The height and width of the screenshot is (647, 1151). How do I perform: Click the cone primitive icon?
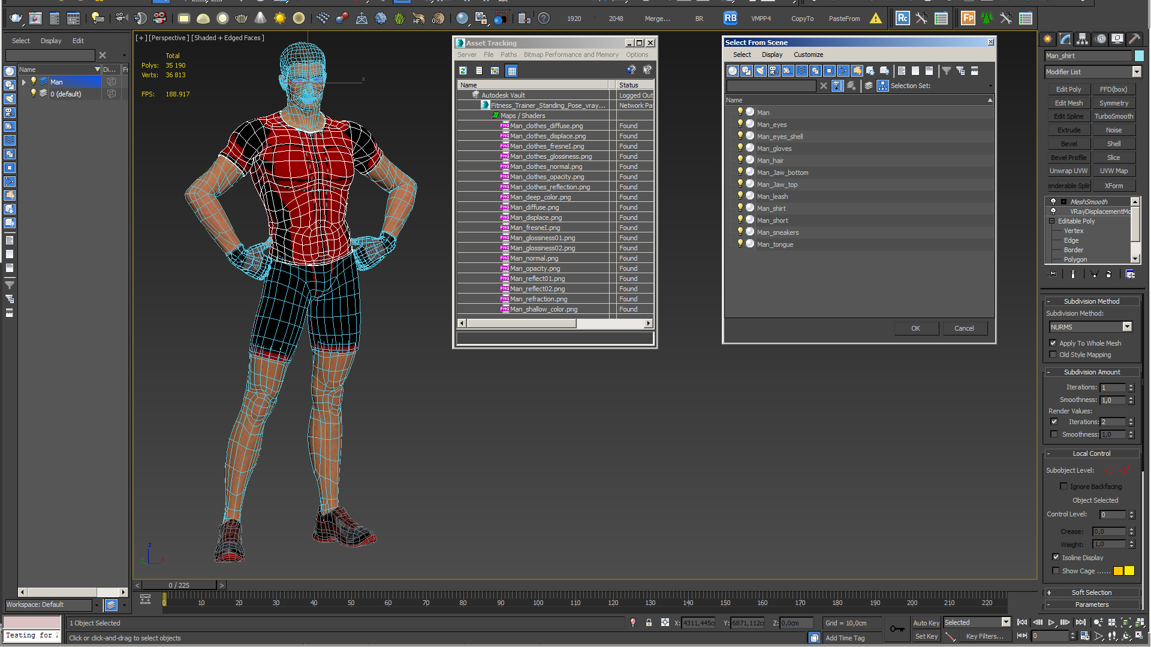pos(260,19)
